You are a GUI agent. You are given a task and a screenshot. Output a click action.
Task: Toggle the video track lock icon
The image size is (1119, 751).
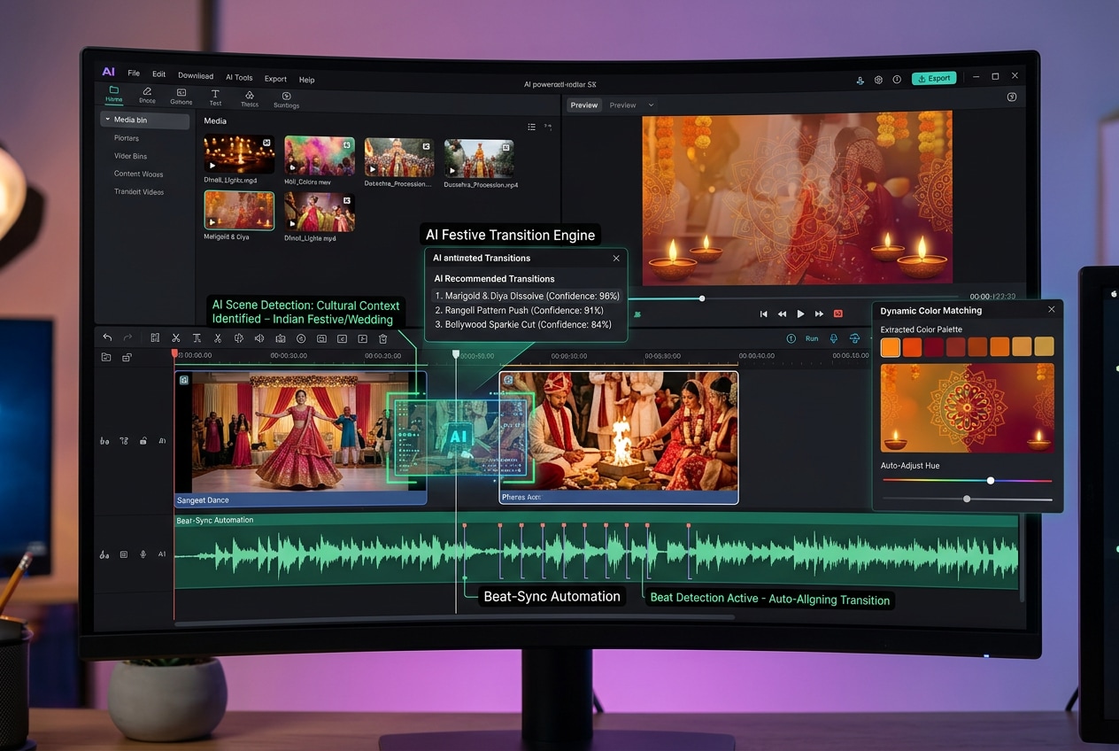pos(143,440)
